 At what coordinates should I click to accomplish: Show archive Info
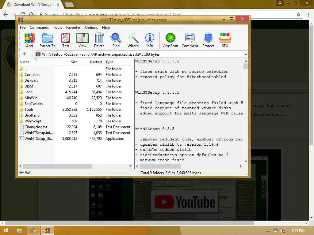click(150, 40)
